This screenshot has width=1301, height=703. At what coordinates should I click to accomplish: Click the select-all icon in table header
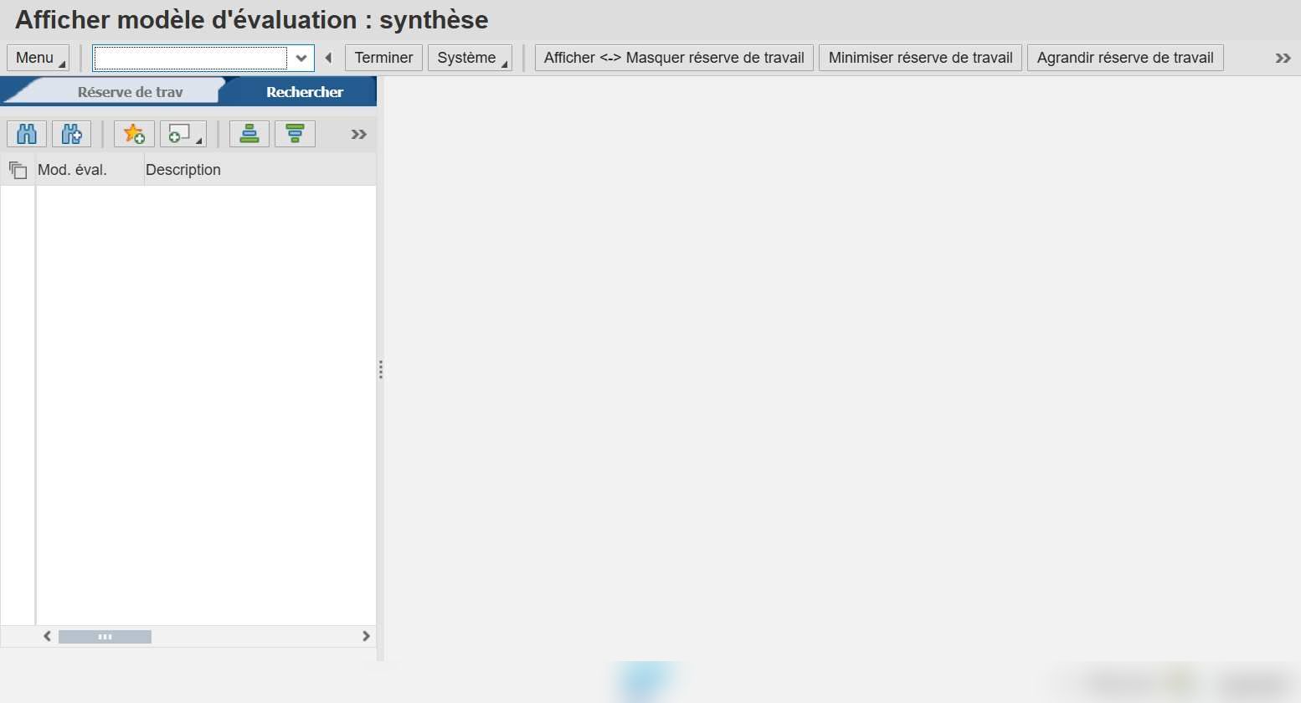pyautogui.click(x=18, y=170)
